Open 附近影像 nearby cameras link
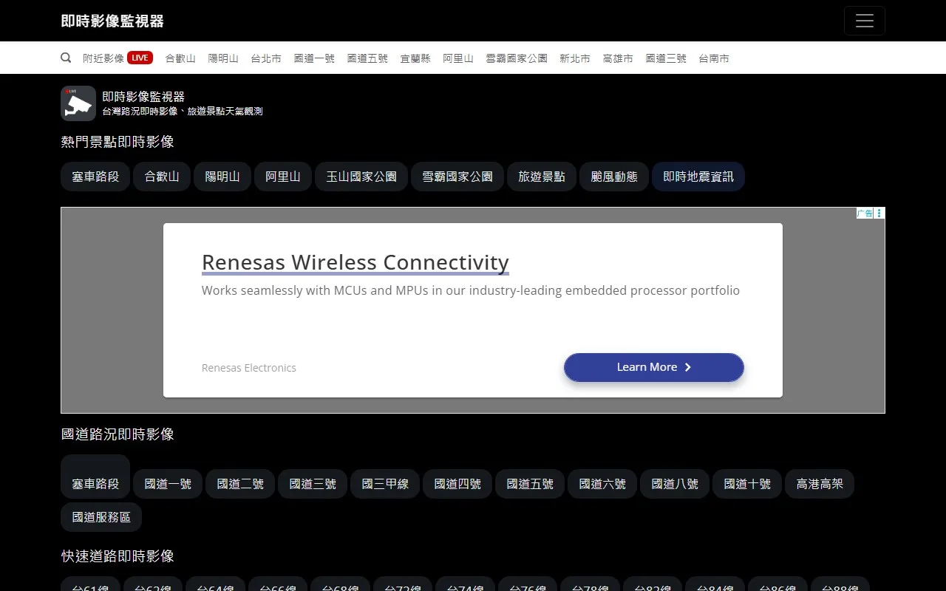Screen dimensions: 946x591 point(103,58)
